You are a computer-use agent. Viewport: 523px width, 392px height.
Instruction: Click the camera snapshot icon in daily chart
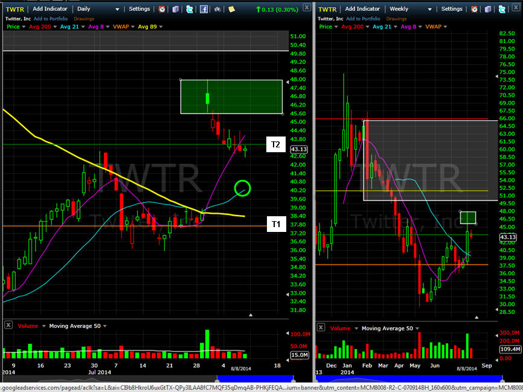[217, 9]
